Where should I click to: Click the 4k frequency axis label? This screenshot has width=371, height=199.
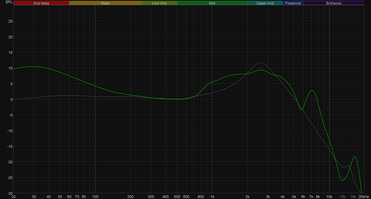(283, 197)
